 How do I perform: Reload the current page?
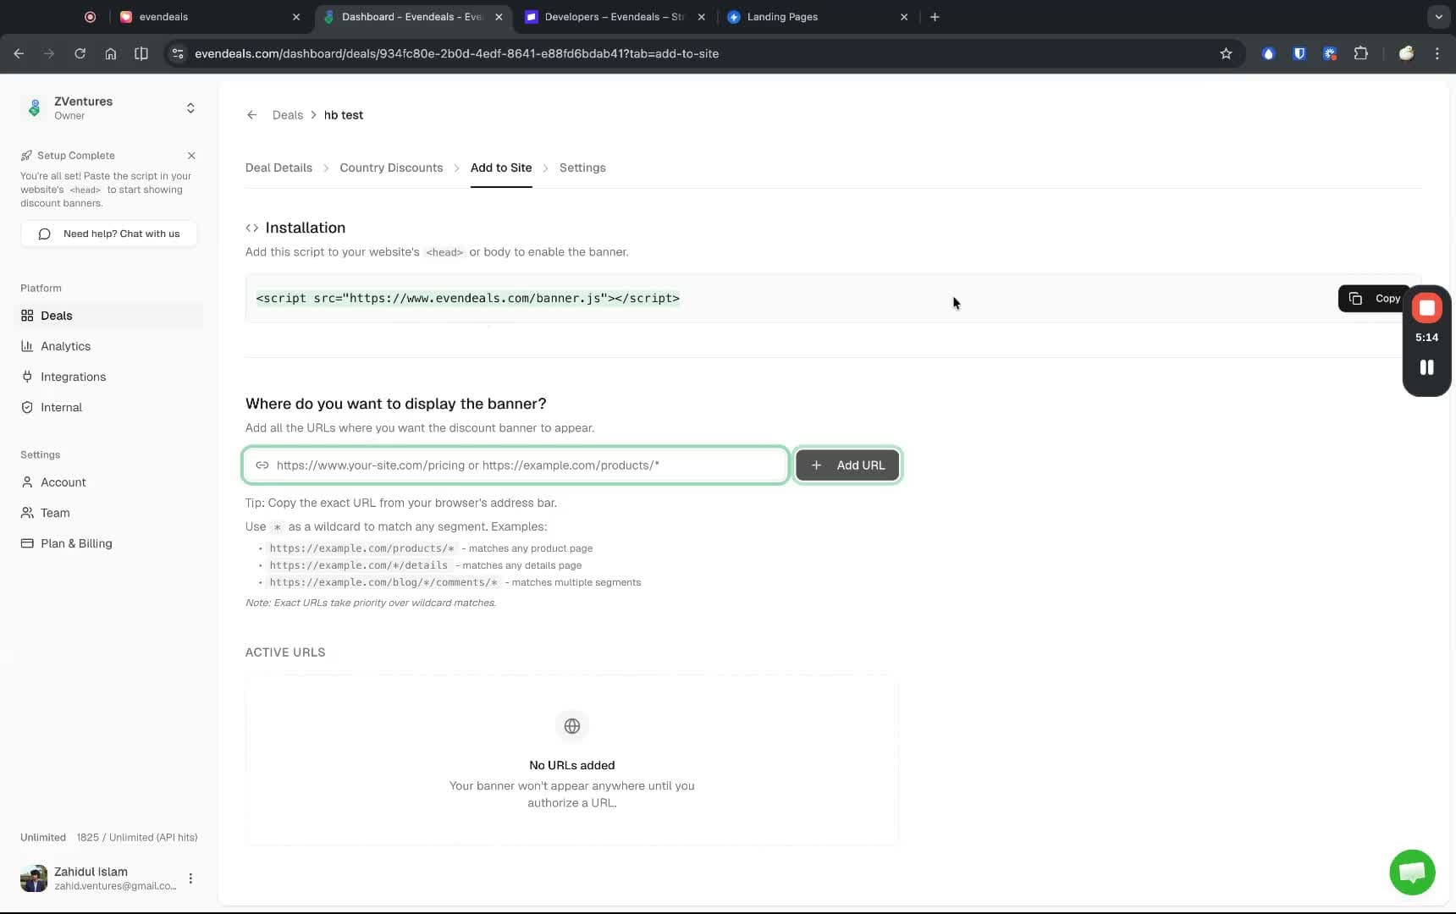coord(80,53)
